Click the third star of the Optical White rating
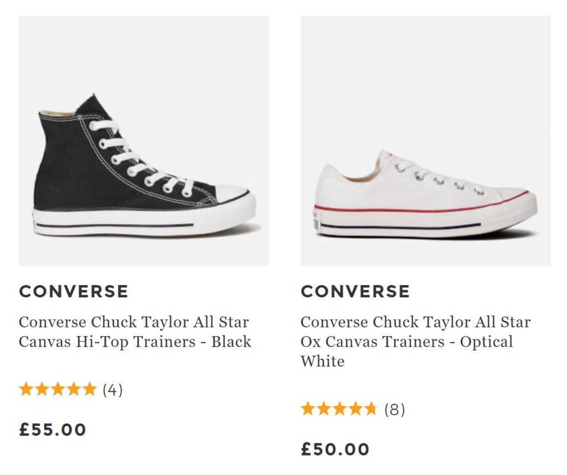Image resolution: width=567 pixels, height=475 pixels. coord(339,410)
